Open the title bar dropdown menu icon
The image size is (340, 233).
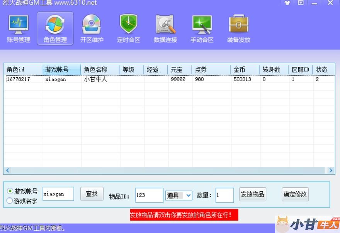click(301, 3)
